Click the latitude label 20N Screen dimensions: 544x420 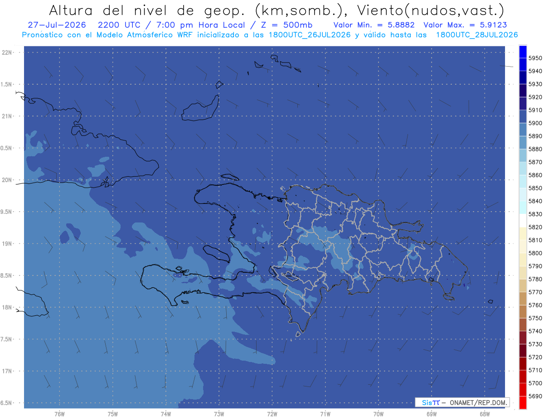click(6, 180)
